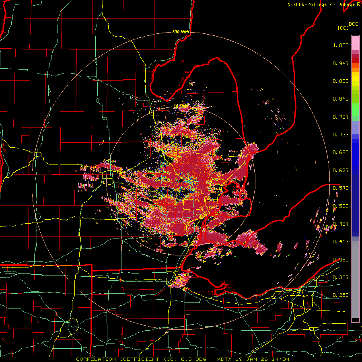362x362 pixels.
Task: Click the 0.627 scale value
Action: [x=341, y=171]
